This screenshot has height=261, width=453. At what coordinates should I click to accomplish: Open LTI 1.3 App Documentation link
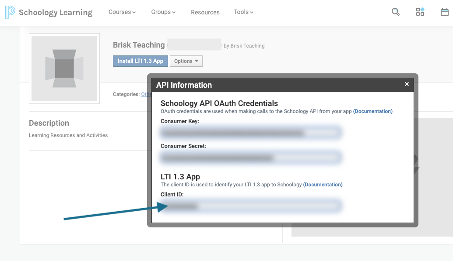point(323,184)
